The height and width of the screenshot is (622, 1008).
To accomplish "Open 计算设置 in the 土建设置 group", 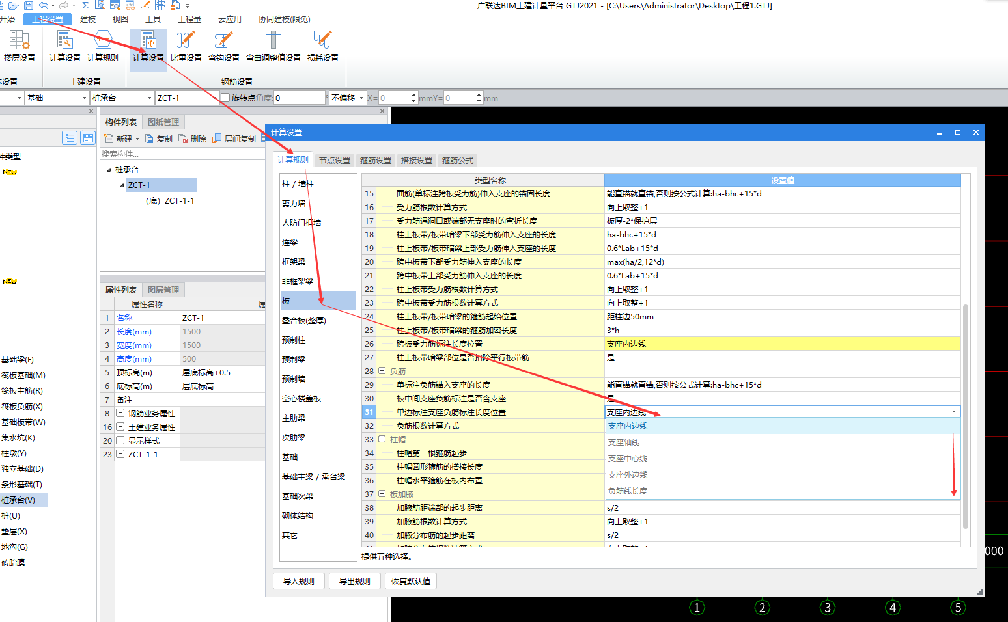I will tap(65, 46).
